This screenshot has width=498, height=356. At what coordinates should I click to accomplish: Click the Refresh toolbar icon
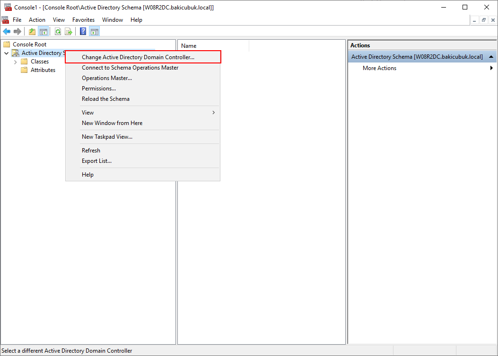pos(58,31)
